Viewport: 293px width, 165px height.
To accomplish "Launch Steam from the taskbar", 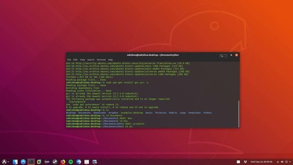I will [55, 162].
